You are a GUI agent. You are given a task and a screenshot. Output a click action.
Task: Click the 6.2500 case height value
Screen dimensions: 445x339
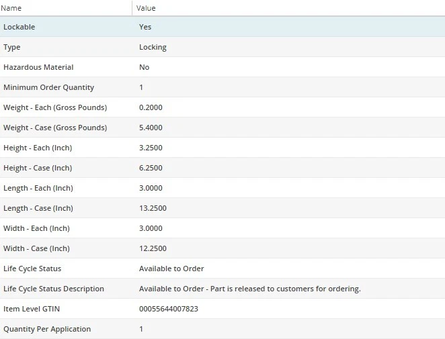tap(151, 168)
